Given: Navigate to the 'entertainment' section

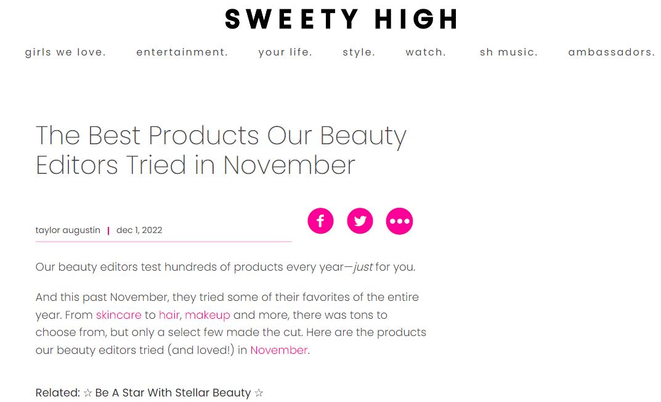Looking at the screenshot, I should click(182, 52).
